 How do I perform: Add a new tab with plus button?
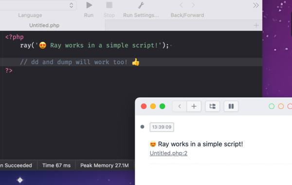[256, 25]
